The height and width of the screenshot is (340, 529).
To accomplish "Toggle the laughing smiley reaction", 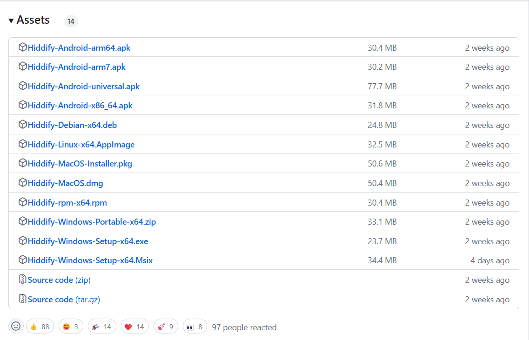I will tap(70, 327).
